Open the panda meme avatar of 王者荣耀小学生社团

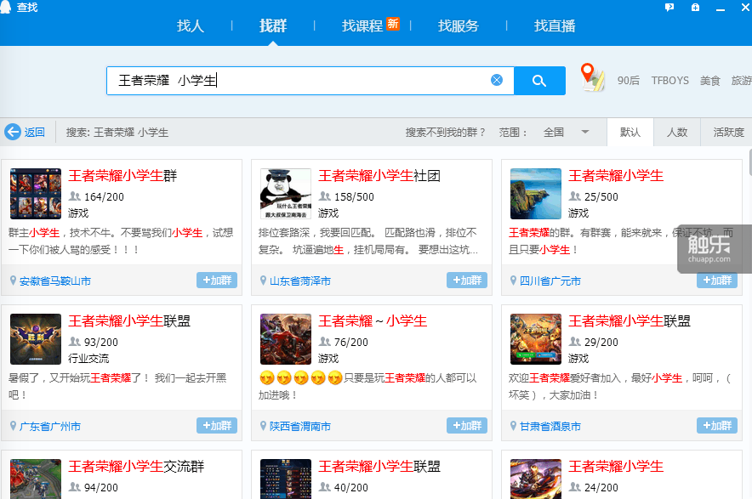coord(286,194)
